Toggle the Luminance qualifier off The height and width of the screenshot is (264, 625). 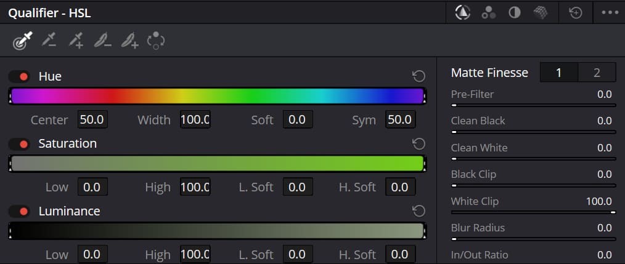(19, 211)
